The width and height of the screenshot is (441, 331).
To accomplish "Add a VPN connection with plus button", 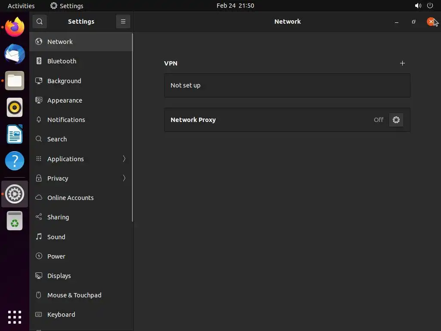I will coord(402,63).
